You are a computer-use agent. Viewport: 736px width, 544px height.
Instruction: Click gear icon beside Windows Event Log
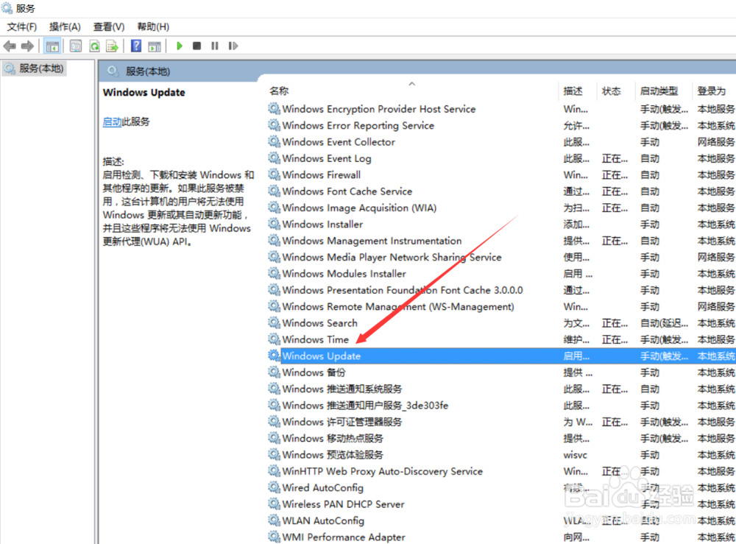274,158
